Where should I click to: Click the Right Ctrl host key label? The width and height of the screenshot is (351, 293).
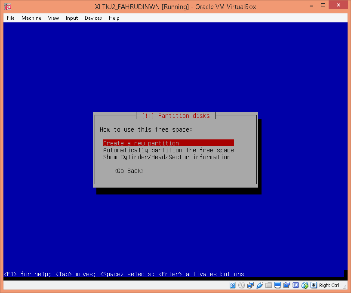pos(329,285)
